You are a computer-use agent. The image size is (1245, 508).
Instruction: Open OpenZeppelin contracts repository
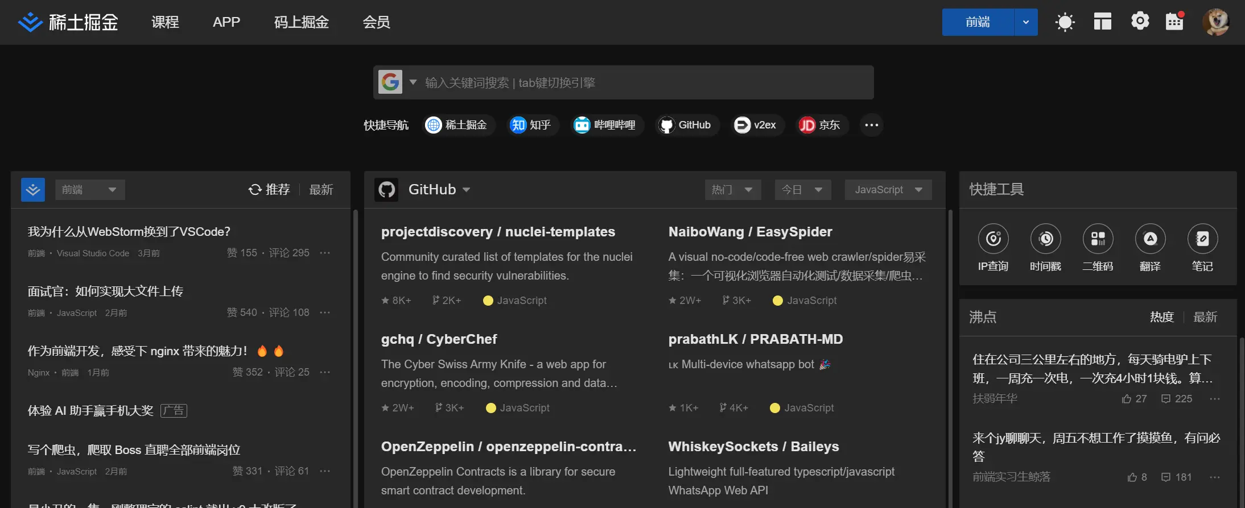point(509,447)
